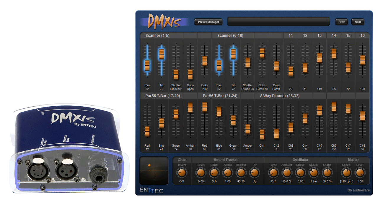Click the Sound Tracker Dir knob
The width and height of the screenshot is (378, 212).
[255, 173]
